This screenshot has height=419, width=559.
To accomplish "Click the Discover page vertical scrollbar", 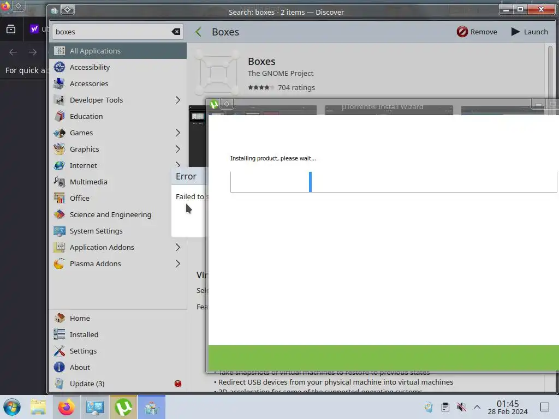I will tap(550, 71).
